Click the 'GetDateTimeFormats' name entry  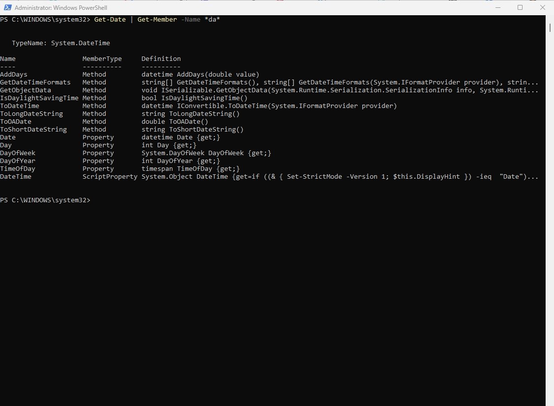(x=35, y=82)
